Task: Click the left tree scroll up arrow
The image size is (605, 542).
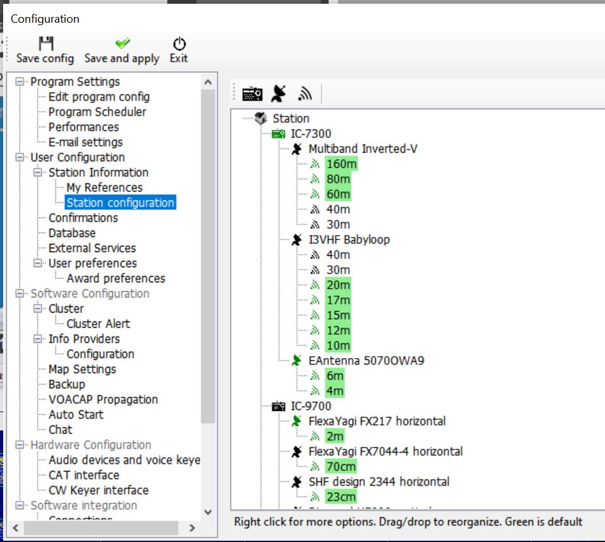Action: coord(208,82)
